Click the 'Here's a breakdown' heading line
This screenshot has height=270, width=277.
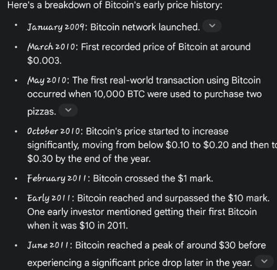[115, 5]
